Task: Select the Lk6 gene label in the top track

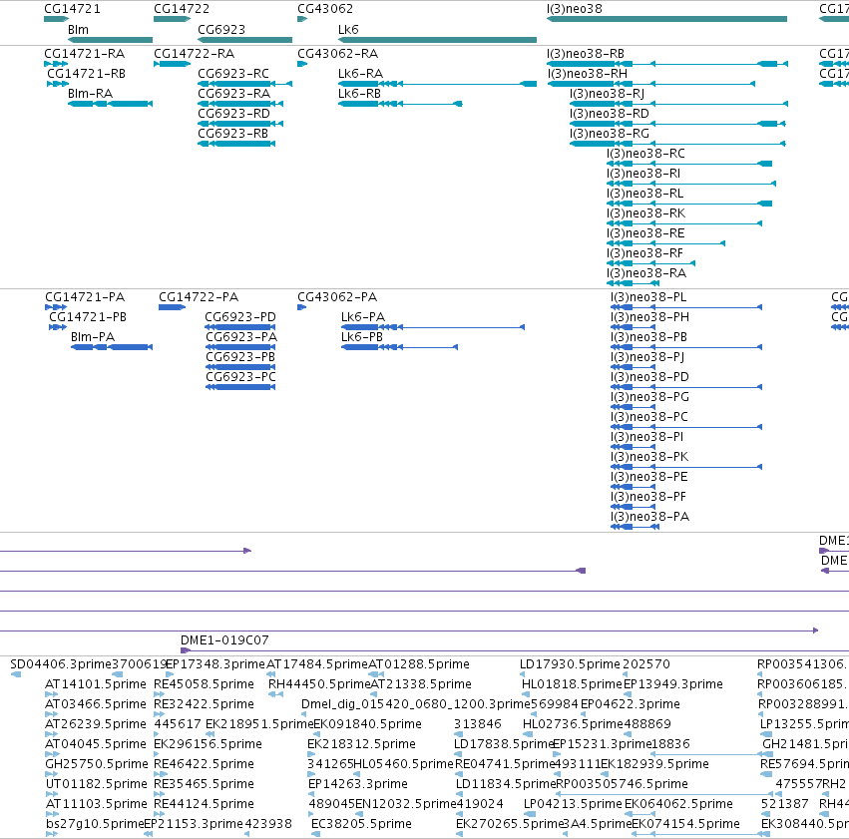Action: [x=348, y=29]
